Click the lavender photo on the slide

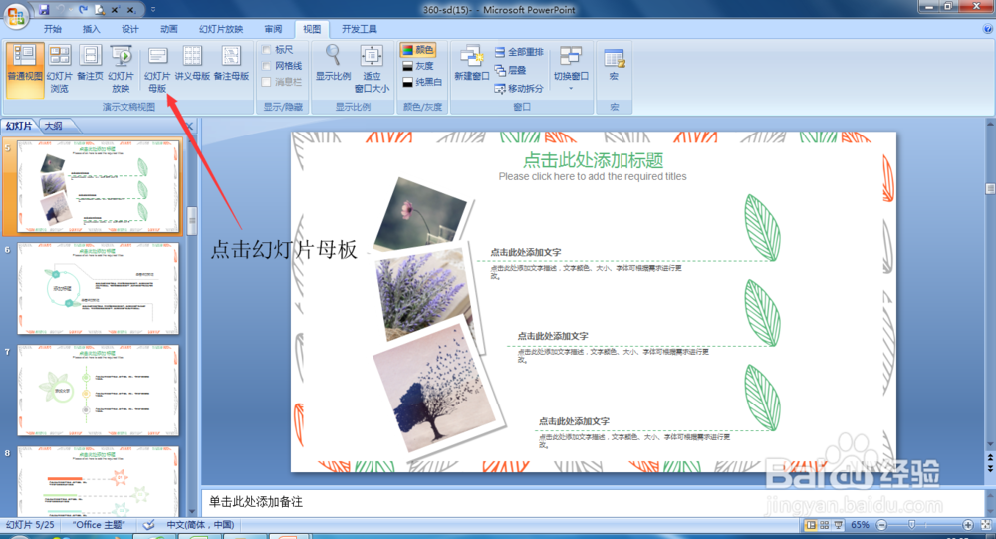click(422, 293)
